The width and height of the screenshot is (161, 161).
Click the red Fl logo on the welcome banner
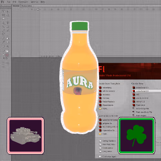pyautogui.click(x=102, y=69)
